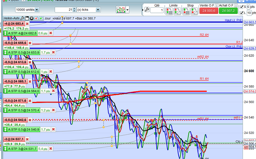Click up-down arrow icon on A:STP 0,5@24 653,9

(5, 53)
